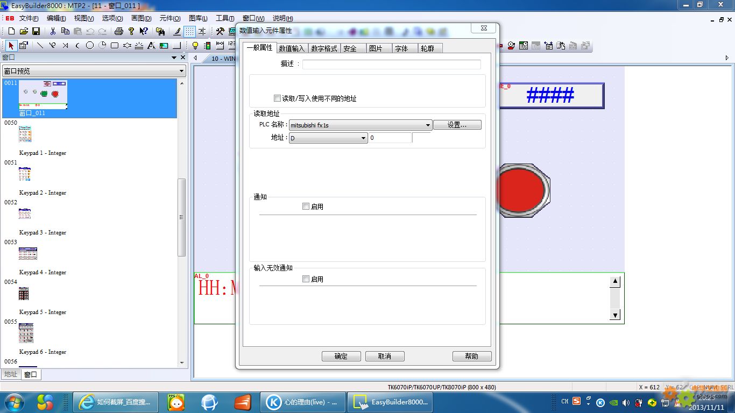
Task: Open the address type D dropdown
Action: click(x=364, y=138)
